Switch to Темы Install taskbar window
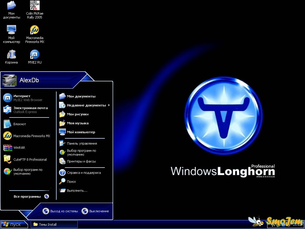The height and width of the screenshot is (229, 305). coord(54,225)
